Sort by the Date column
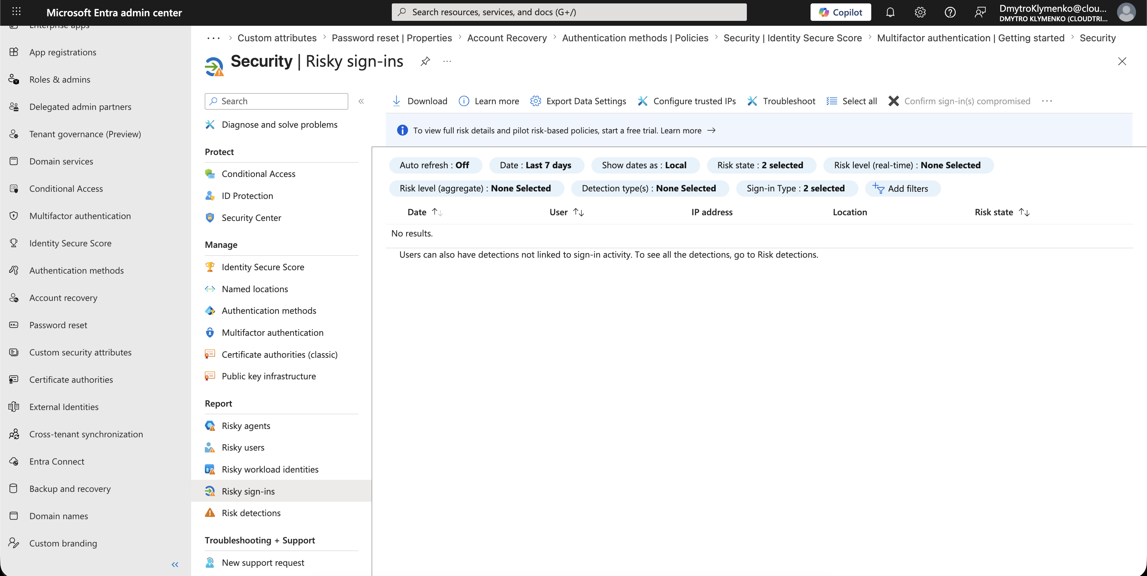1147x576 pixels. [425, 212]
